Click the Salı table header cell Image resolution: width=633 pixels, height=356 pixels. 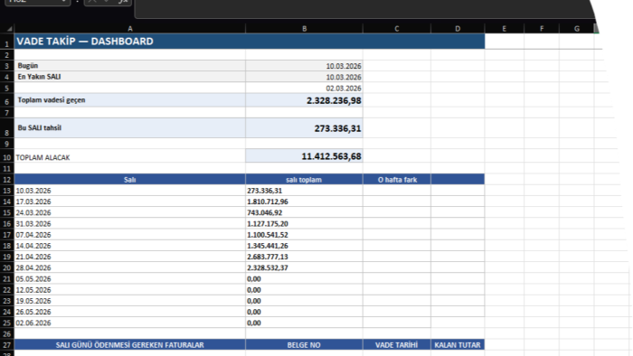coord(130,180)
